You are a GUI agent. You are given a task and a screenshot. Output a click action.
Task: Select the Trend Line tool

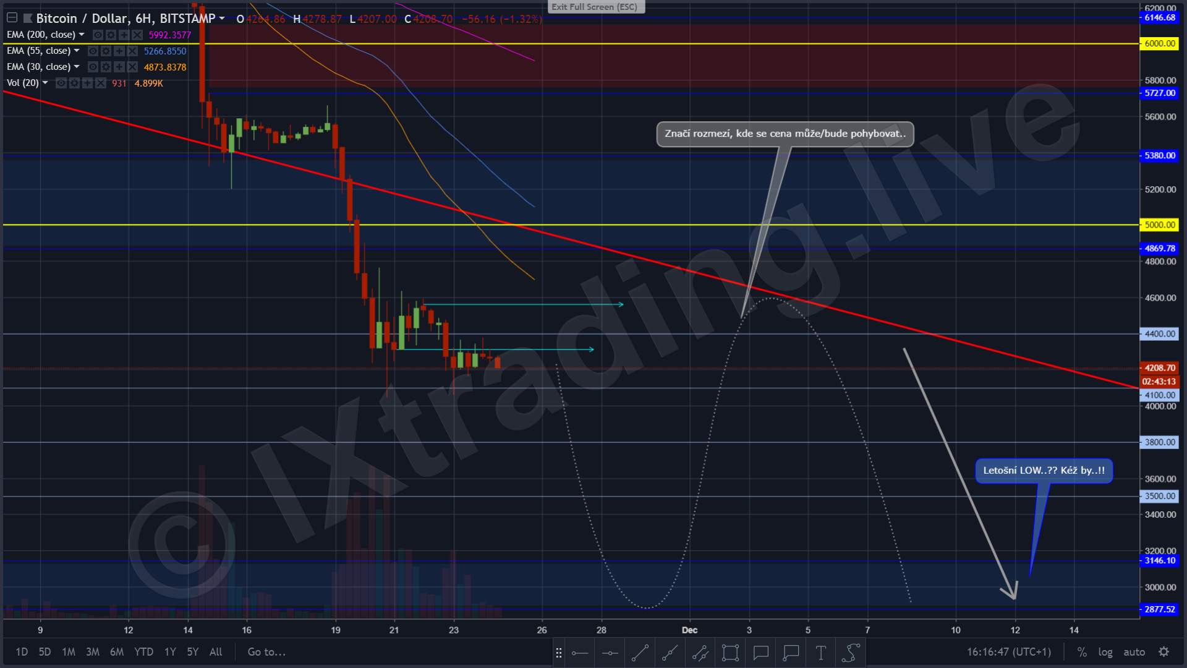640,653
